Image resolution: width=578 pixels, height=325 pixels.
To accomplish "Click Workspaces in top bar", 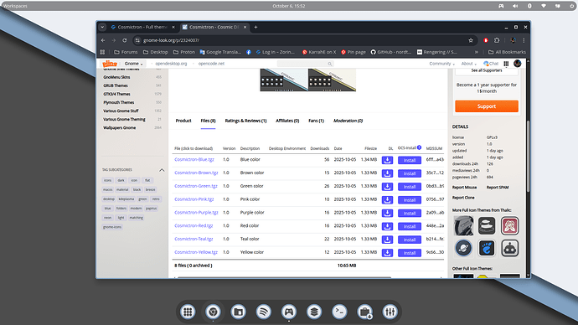I will pos(15,6).
